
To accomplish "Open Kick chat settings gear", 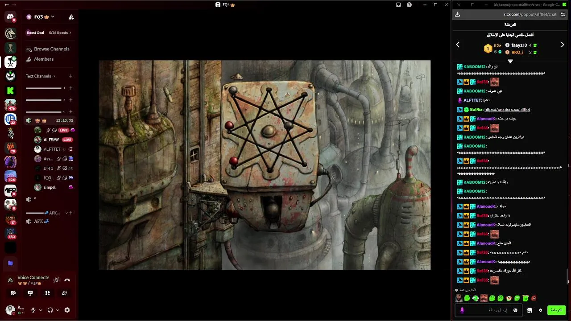I will (540, 310).
